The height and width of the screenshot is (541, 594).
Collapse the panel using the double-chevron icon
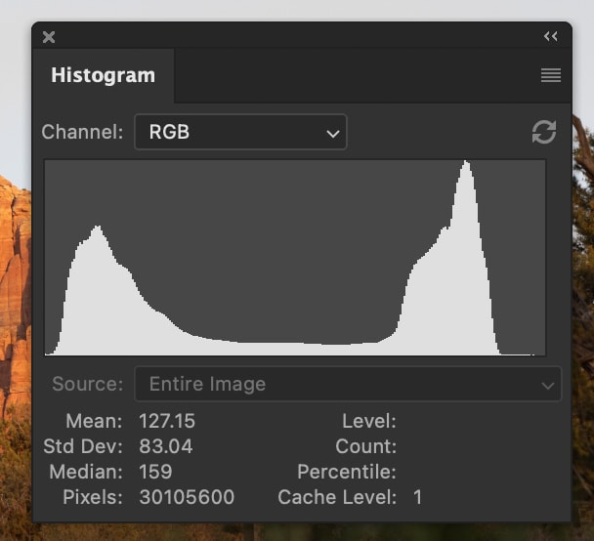[x=551, y=36]
